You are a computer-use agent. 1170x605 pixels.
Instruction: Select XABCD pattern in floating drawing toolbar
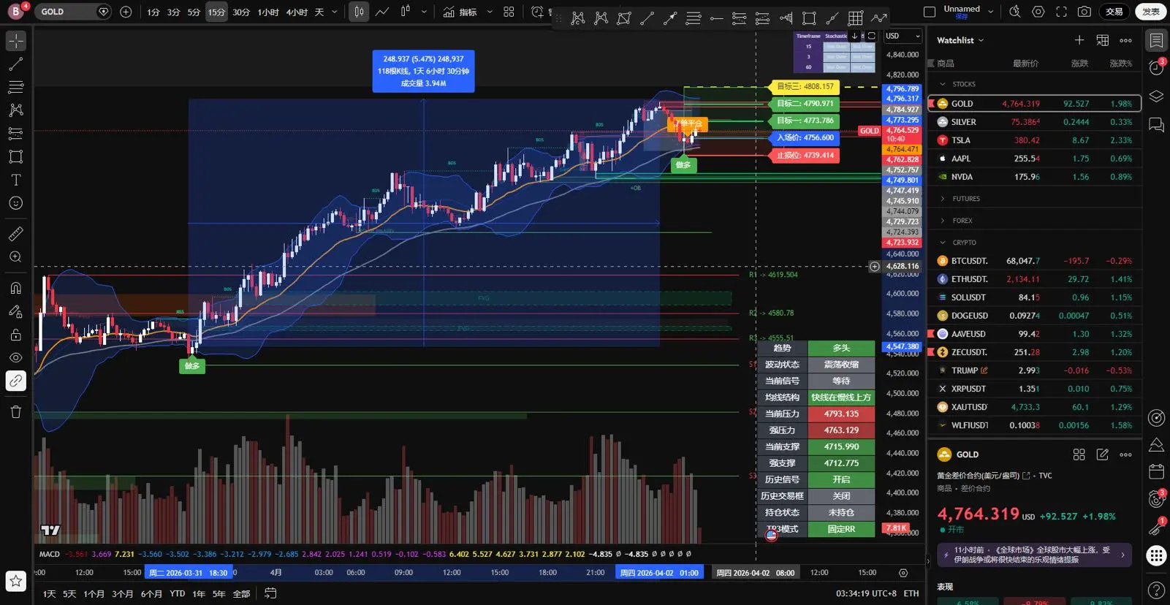(x=578, y=18)
